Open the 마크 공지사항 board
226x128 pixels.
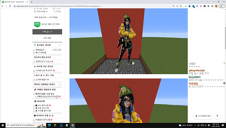tap(42, 108)
